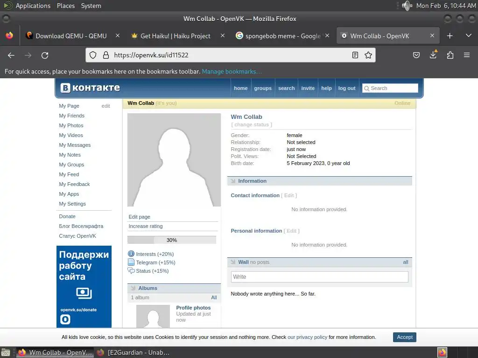Open the Firefox hamburger menu
478x358 pixels.
point(467,55)
